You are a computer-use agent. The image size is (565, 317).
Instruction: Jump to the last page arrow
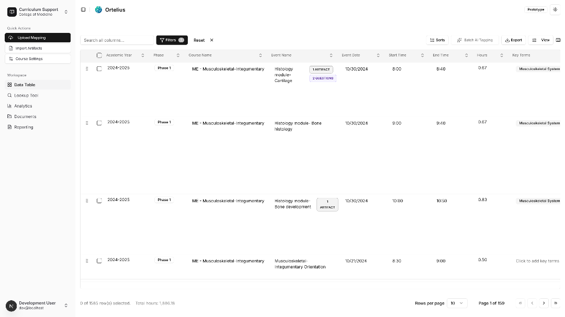coord(555,303)
